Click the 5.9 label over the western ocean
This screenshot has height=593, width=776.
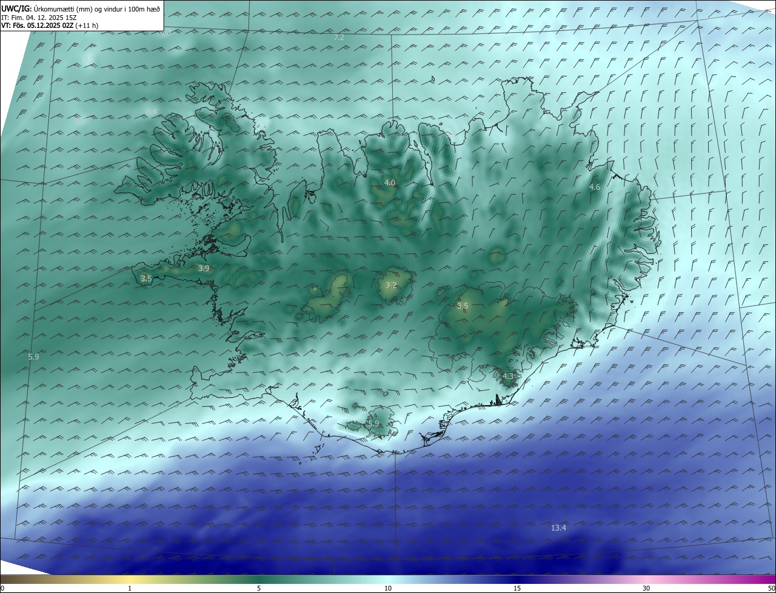coord(33,357)
